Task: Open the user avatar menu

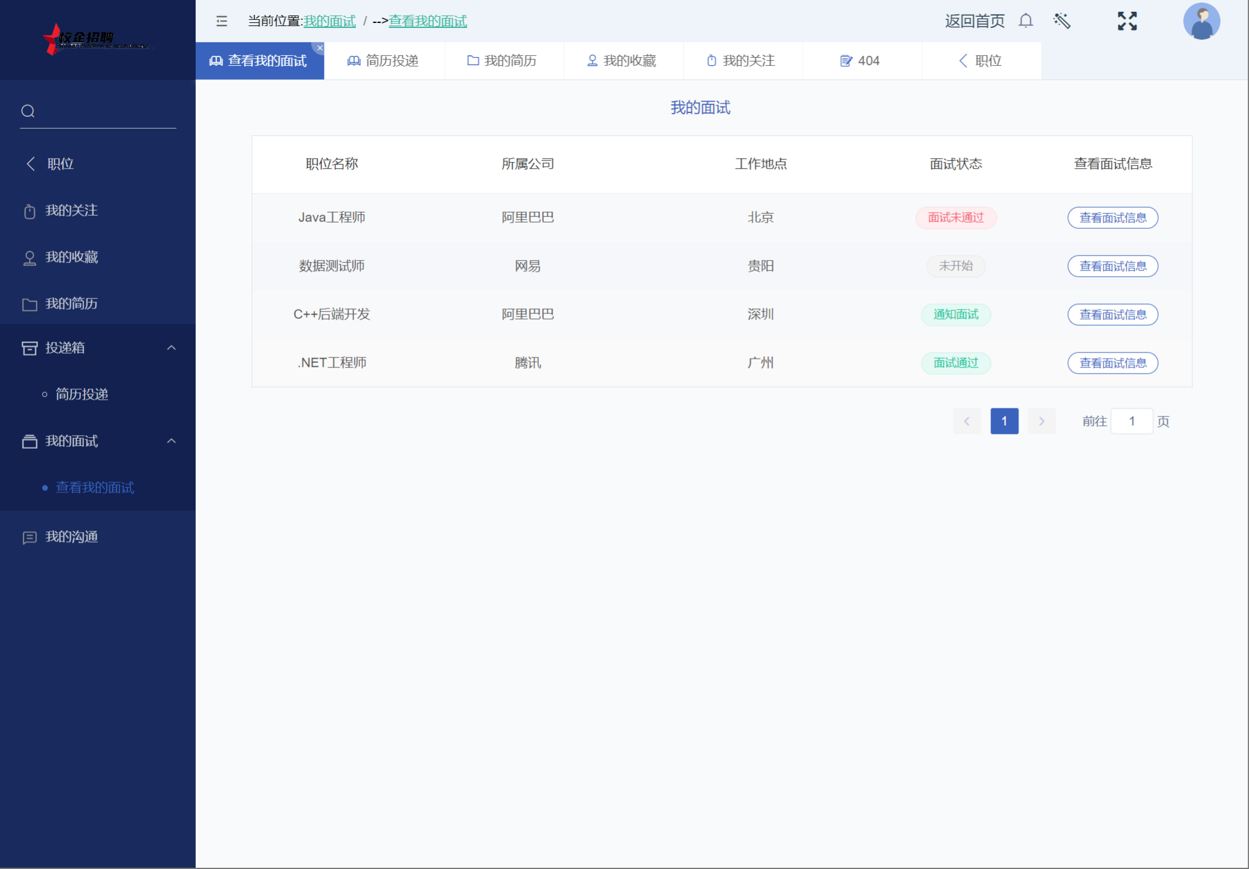Action: 1201,21
